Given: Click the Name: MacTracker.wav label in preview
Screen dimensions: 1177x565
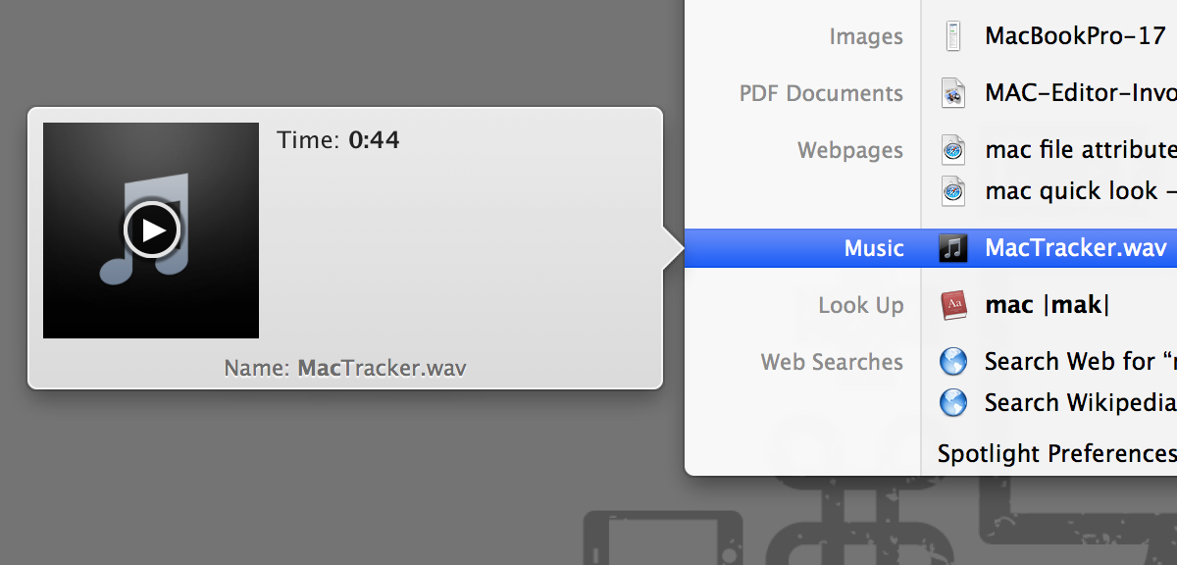Looking at the screenshot, I should click(345, 369).
